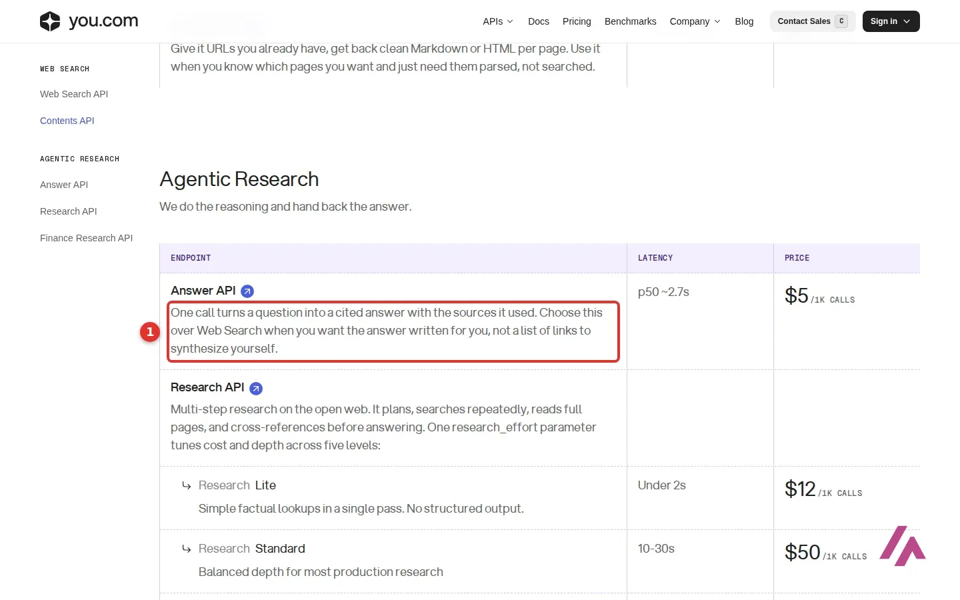Click the 'Research Standard' row label
This screenshot has width=960, height=600.
pyautogui.click(x=252, y=549)
